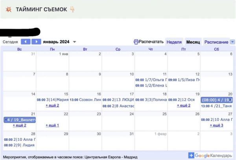The image size is (236, 160).
Task: Switch to the Месяц view tab
Action: [193, 42]
